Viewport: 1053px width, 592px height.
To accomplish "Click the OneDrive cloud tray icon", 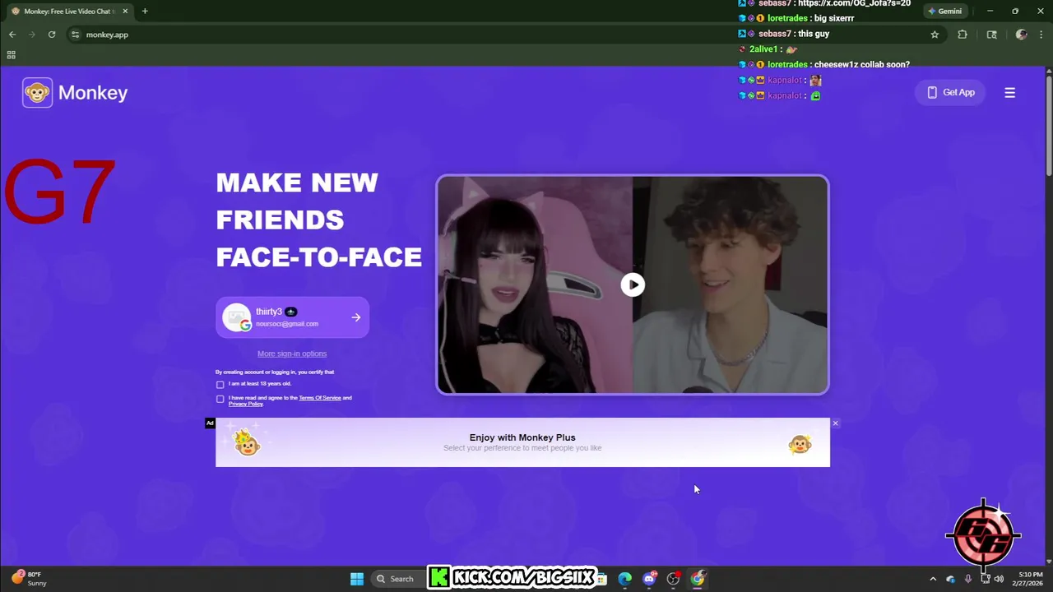I will [x=951, y=579].
